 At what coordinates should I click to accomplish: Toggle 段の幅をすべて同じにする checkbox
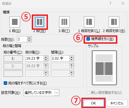[x=5, y=83]
